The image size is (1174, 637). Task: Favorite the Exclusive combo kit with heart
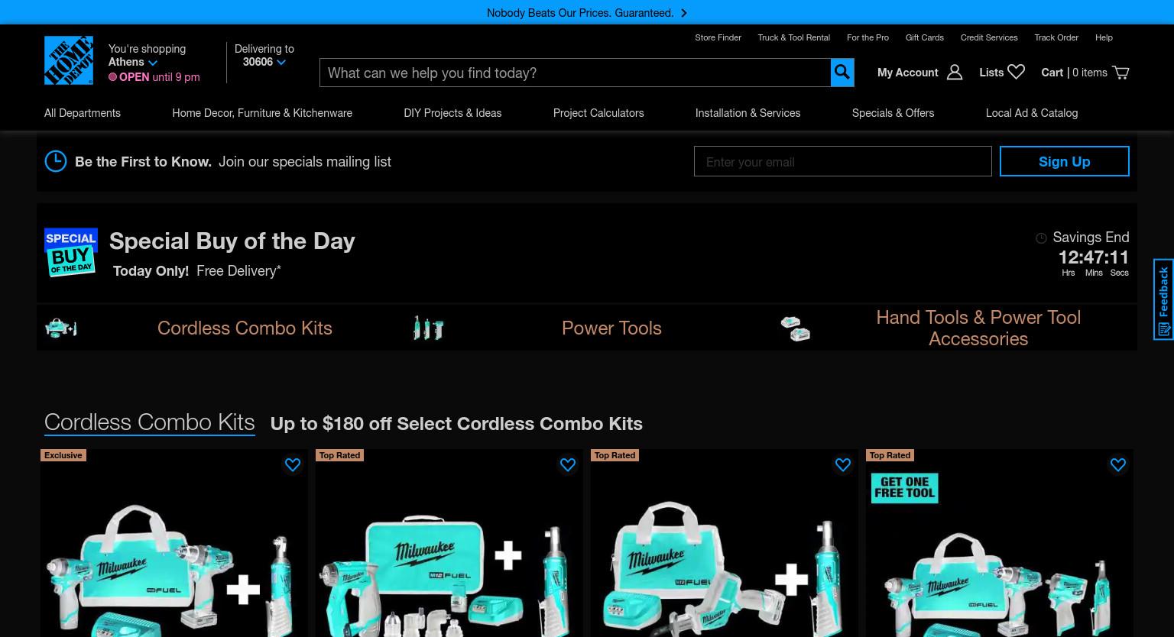coord(293,464)
